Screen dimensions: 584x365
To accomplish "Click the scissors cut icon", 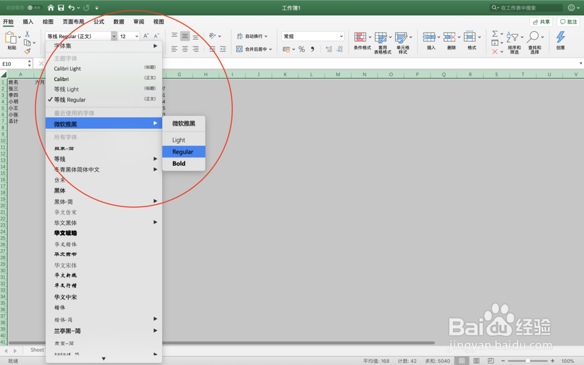I will coord(27,34).
